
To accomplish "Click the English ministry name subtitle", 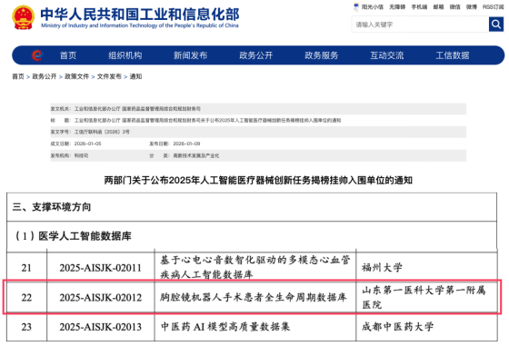I will tap(140, 25).
